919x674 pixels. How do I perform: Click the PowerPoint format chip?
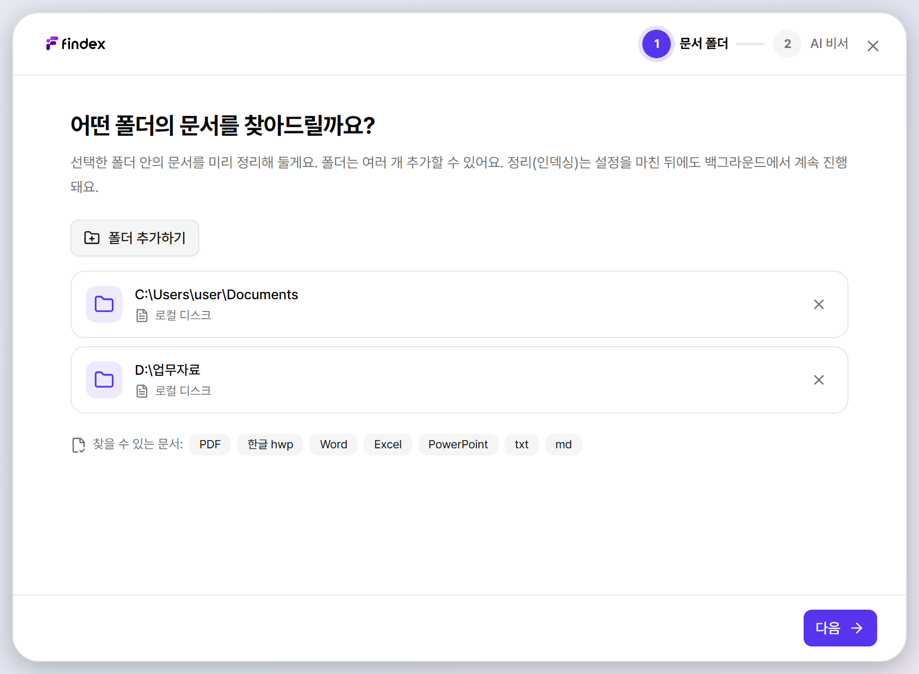(458, 445)
